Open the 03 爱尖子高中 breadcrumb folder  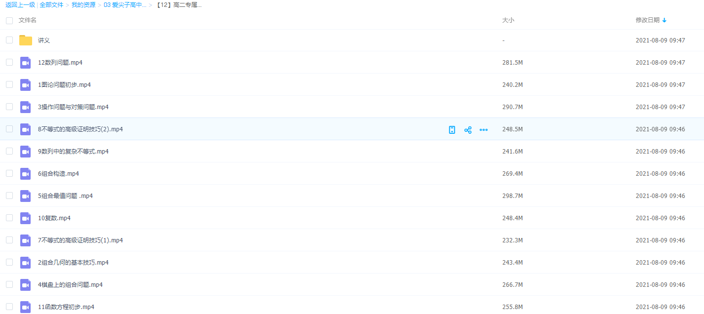[124, 5]
